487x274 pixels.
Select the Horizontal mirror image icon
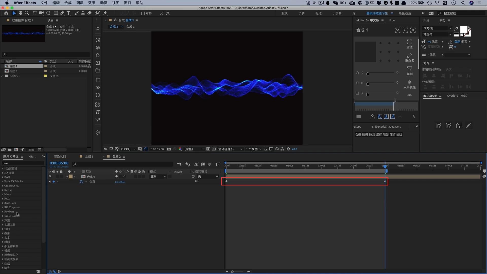tap(409, 82)
